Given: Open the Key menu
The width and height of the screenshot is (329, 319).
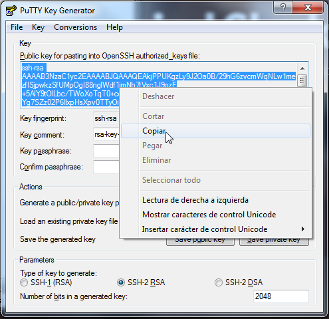Looking at the screenshot, I should tap(38, 27).
